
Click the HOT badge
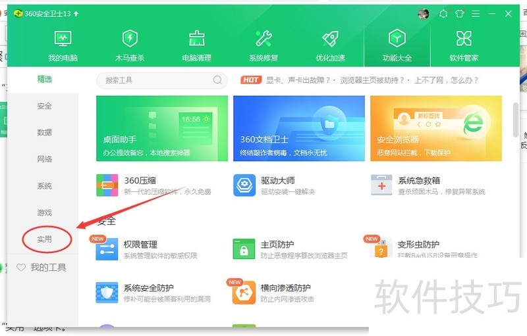click(x=251, y=80)
